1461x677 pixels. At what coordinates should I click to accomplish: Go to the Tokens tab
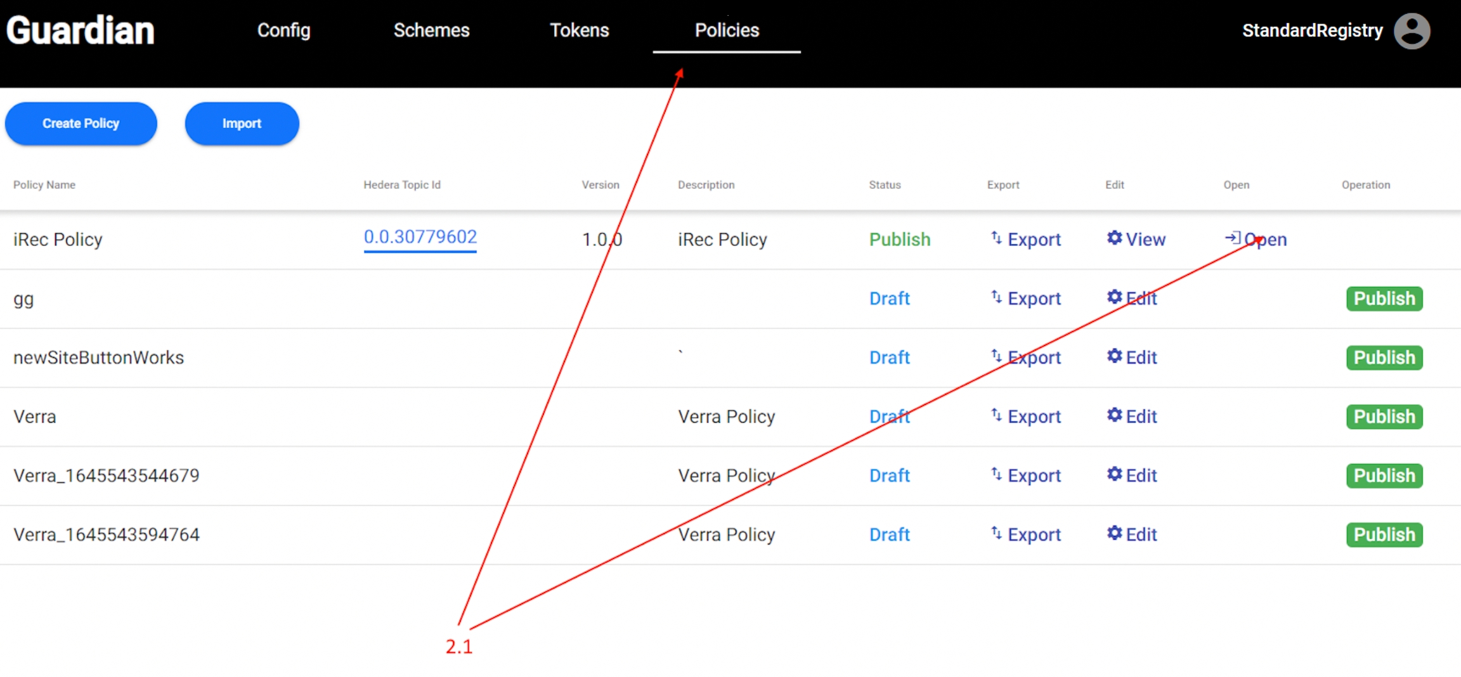coord(579,30)
